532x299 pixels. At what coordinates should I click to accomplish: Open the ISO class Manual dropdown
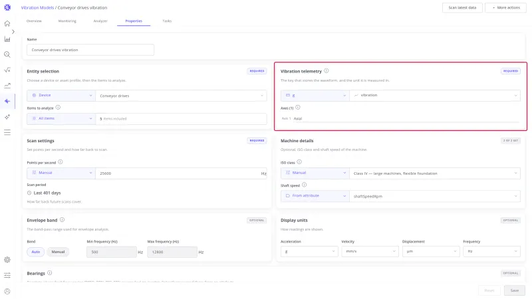pos(315,173)
